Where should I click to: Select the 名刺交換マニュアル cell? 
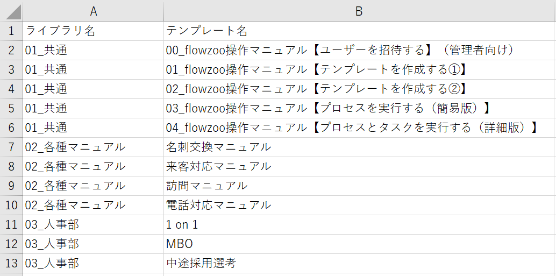[219, 147]
